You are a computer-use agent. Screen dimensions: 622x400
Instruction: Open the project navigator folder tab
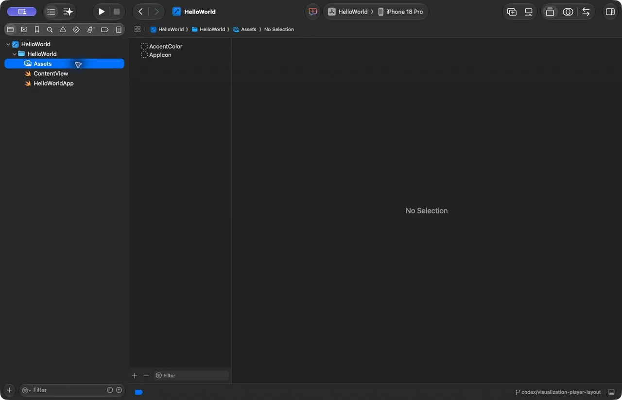[x=10, y=30]
